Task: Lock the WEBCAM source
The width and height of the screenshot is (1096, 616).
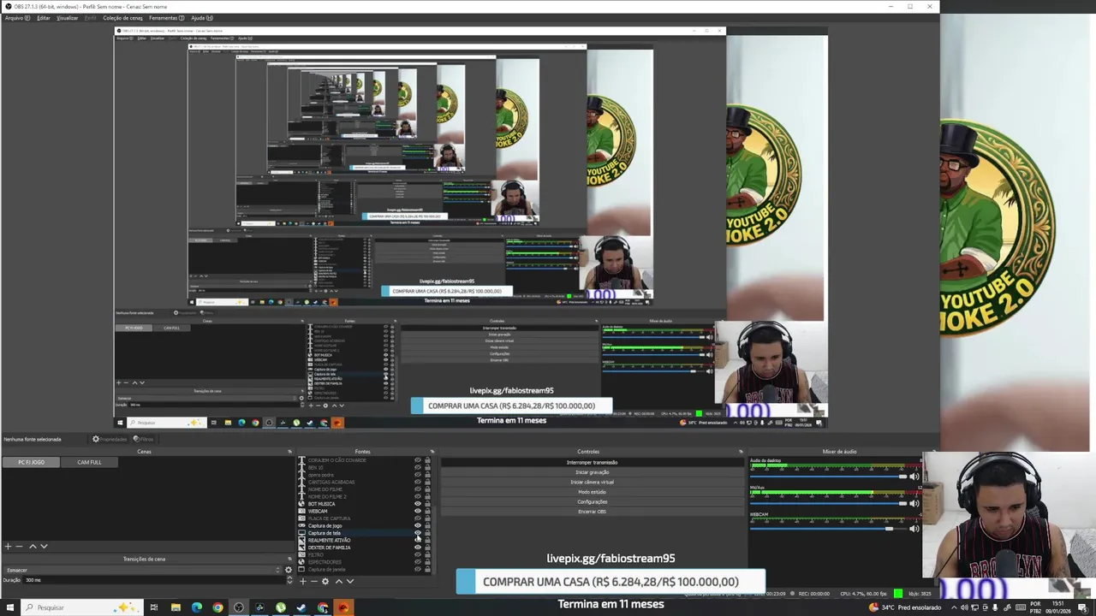Action: [x=427, y=512]
